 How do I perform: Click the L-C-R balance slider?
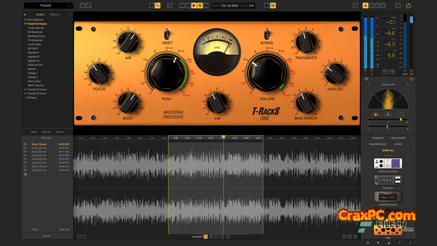[x=388, y=126]
